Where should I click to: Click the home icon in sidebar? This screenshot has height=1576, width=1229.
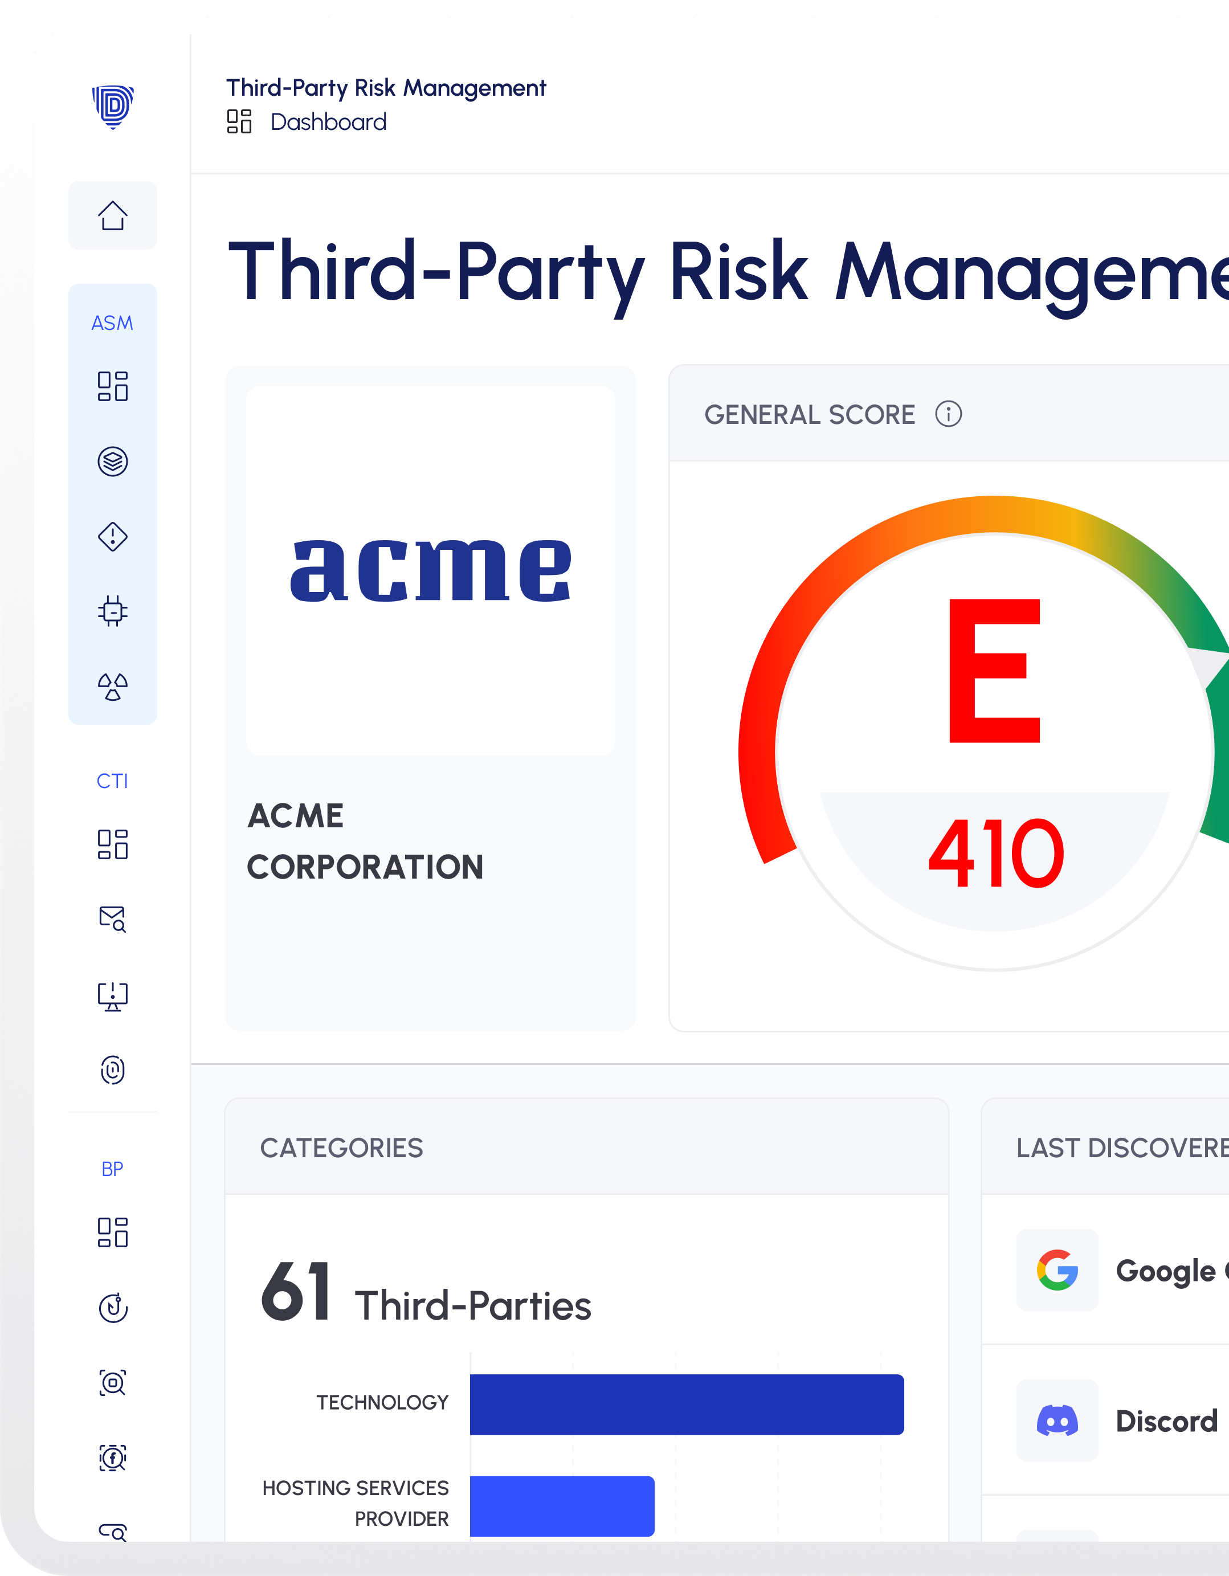pos(113,215)
